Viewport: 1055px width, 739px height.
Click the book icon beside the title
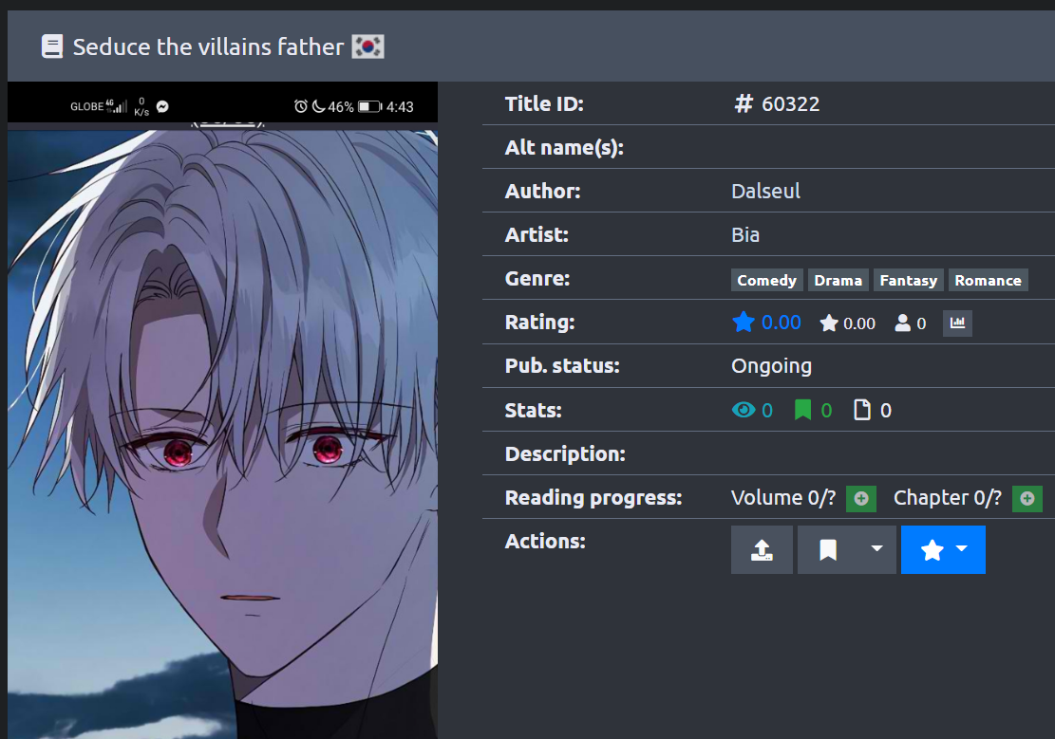[52, 46]
